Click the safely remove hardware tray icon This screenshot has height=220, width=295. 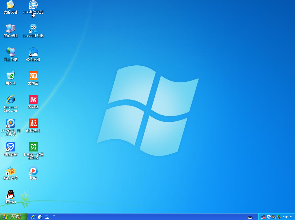[x=279, y=217]
